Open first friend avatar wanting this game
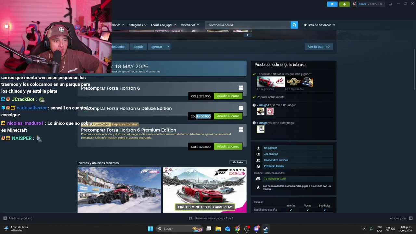Viewport: 416px width, 234px height. pyautogui.click(x=261, y=111)
